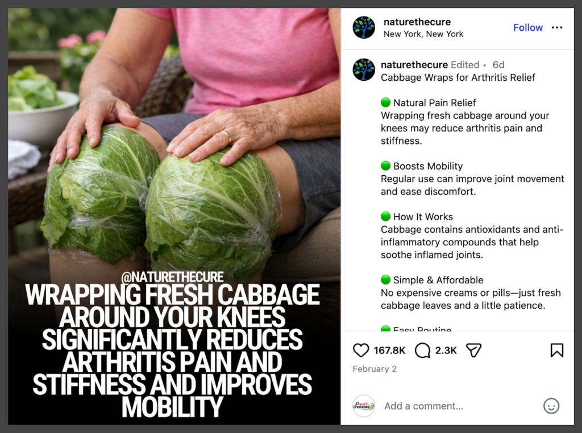Follow the naturethecure account
This screenshot has height=433, width=582.
(528, 27)
